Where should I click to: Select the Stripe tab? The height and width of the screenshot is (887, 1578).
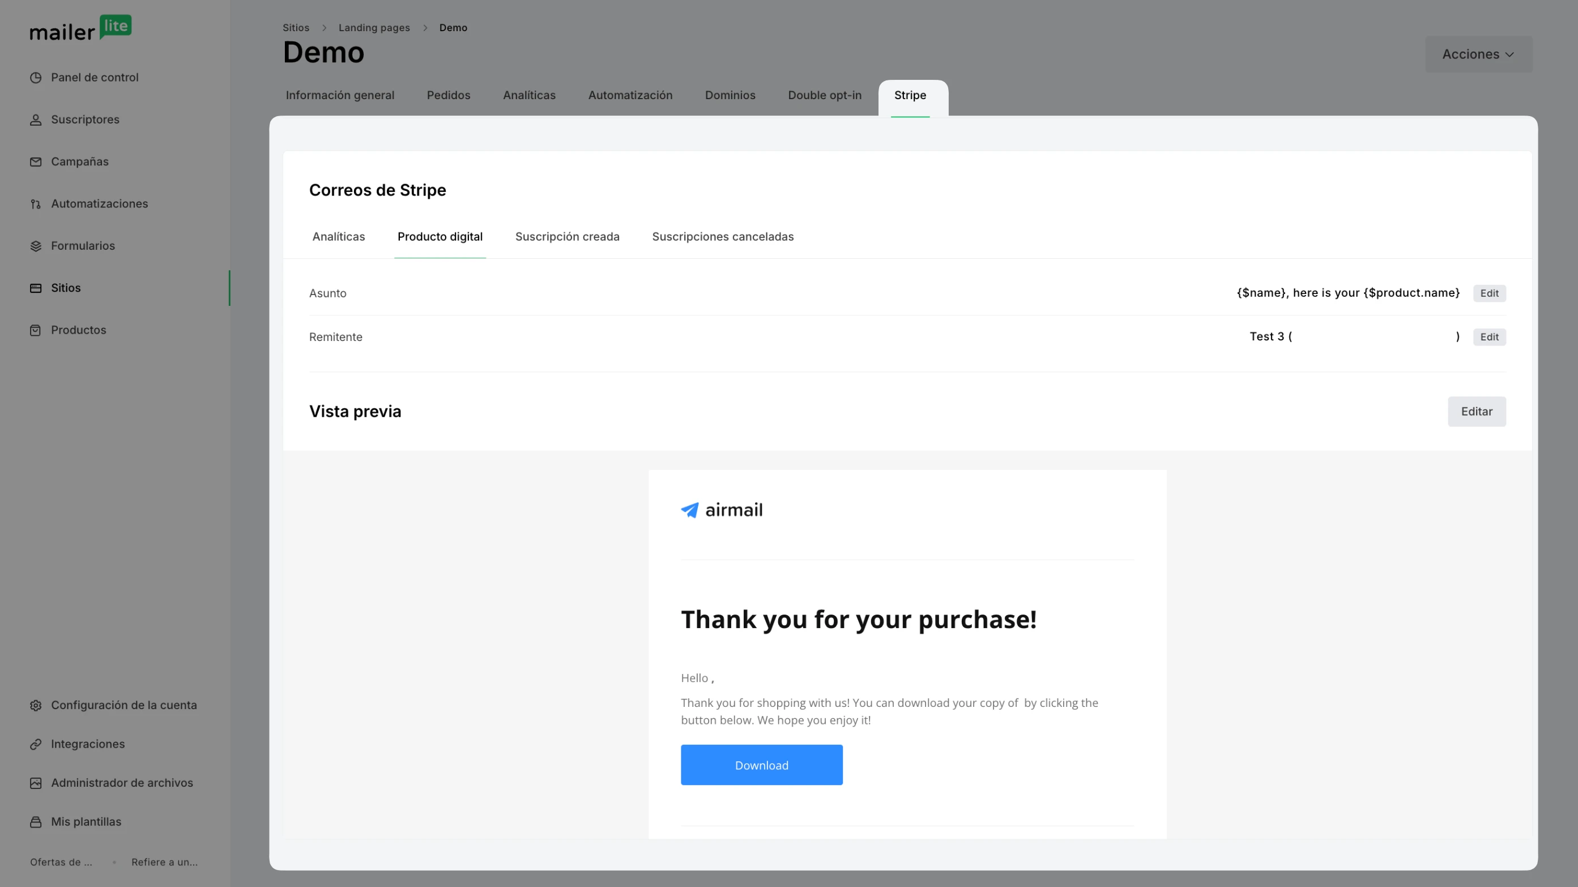click(x=910, y=96)
